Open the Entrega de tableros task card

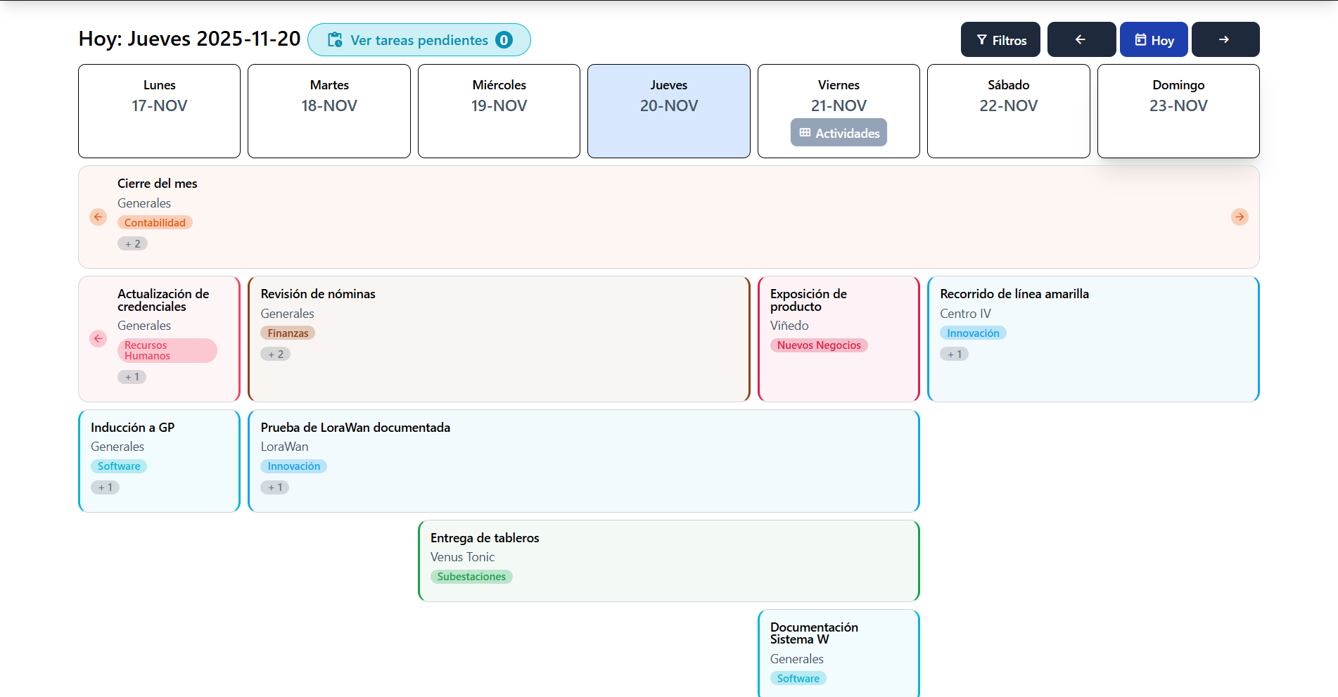(668, 561)
